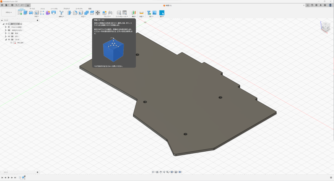Image resolution: width=334 pixels, height=181 pixels.
Task: Switch to the 管理 tab
Action: pos(90,9)
